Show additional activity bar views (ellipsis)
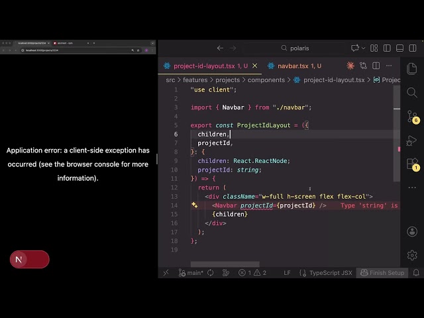Viewport: 424px width, 318px height. [412, 187]
